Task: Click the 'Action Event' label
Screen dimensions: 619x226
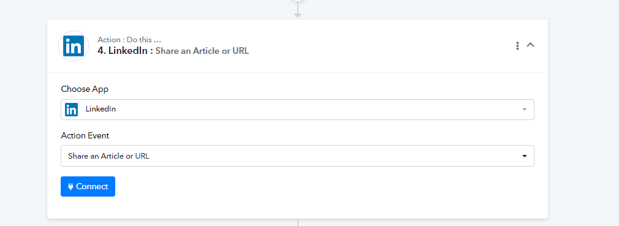Action: pyautogui.click(x=85, y=136)
